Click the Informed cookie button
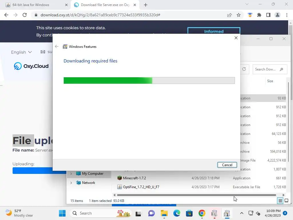 pos(213,31)
